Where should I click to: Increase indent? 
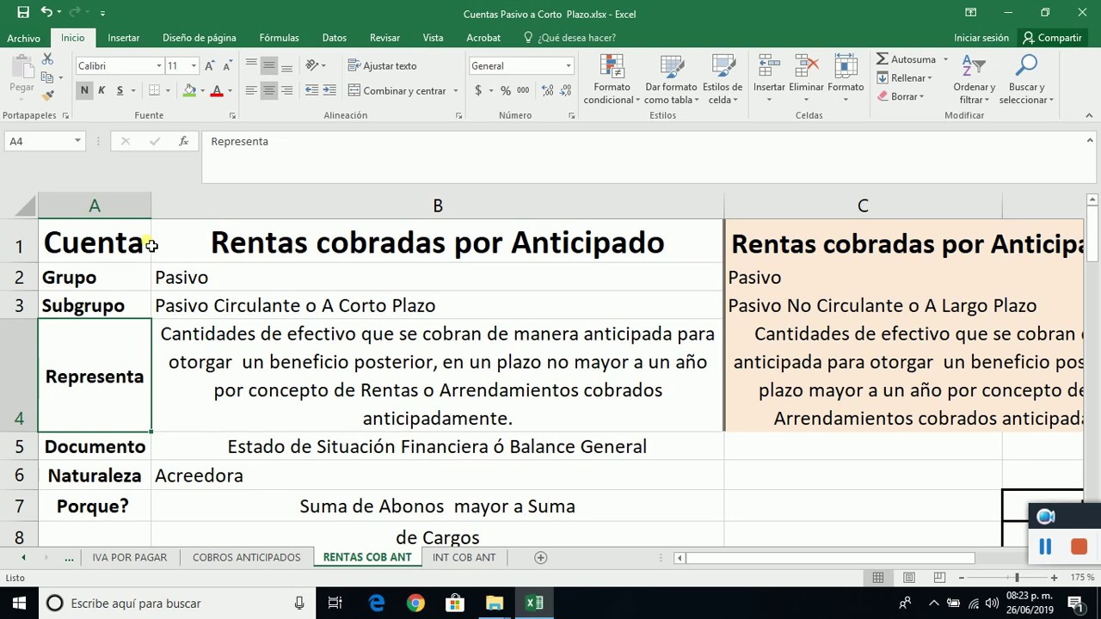329,90
